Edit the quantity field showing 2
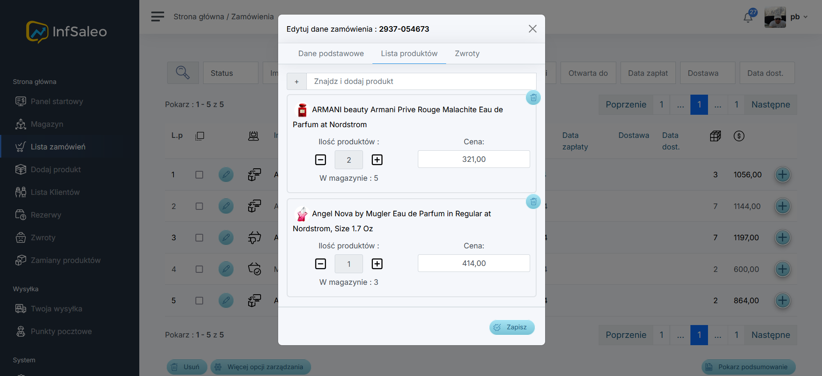Screen dimensions: 822x376 tap(349, 160)
